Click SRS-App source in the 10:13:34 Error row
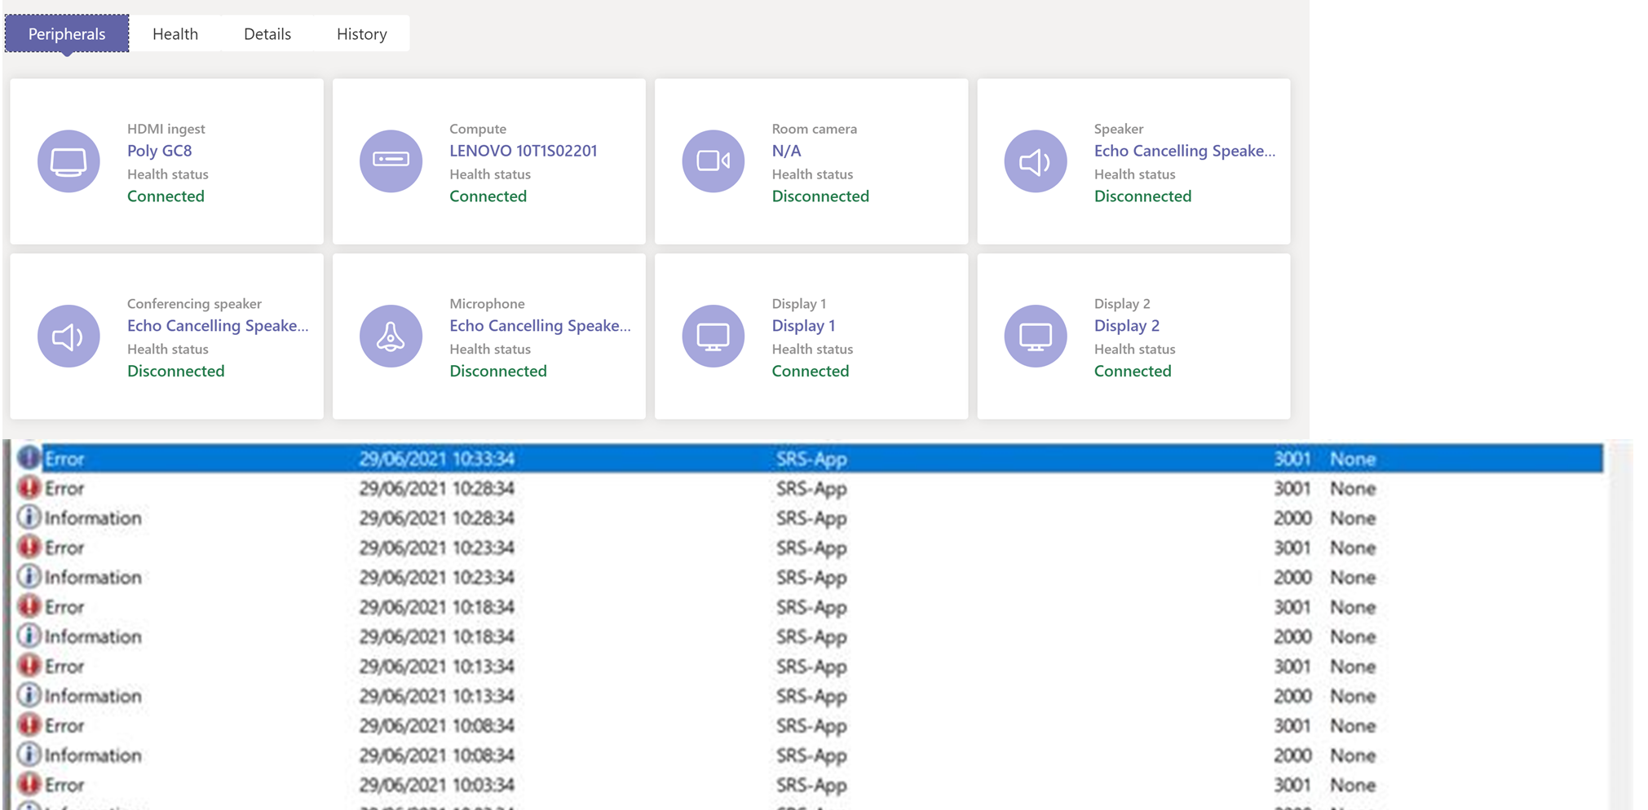The image size is (1648, 810). [811, 667]
